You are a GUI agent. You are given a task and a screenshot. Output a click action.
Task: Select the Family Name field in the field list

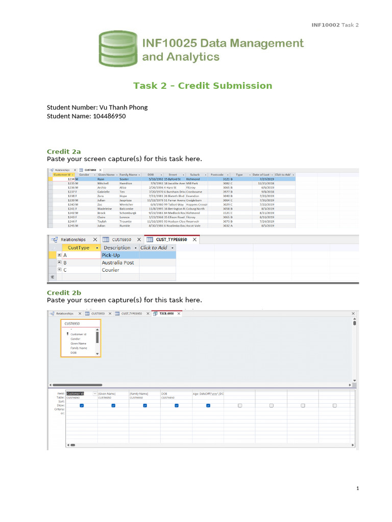pos(79,348)
